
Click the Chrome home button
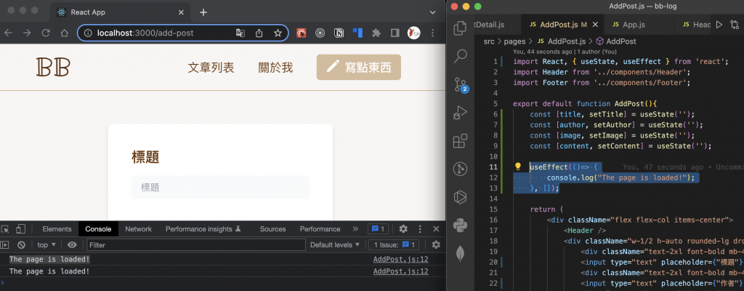click(x=65, y=33)
